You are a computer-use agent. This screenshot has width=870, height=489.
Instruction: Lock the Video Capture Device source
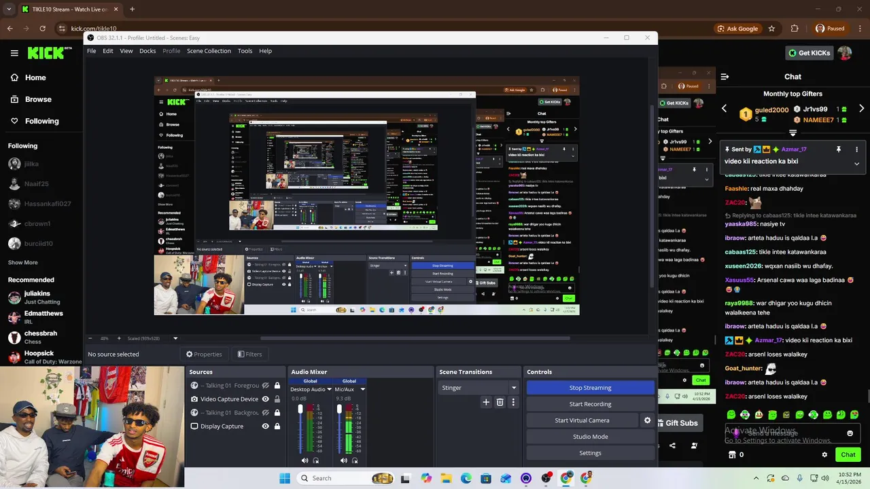tap(277, 399)
